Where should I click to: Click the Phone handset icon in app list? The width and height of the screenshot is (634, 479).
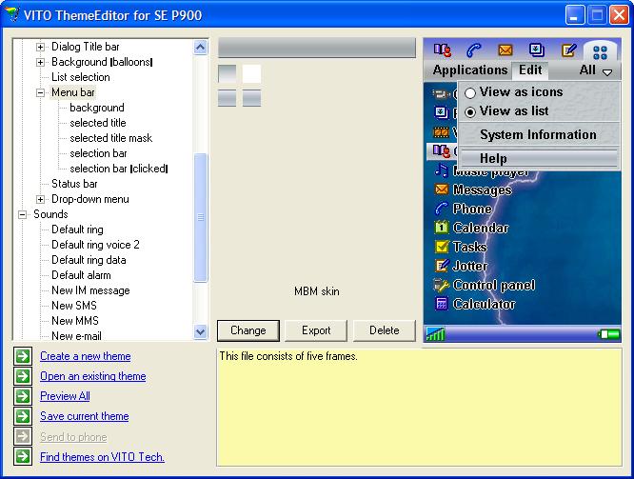pyautogui.click(x=441, y=209)
